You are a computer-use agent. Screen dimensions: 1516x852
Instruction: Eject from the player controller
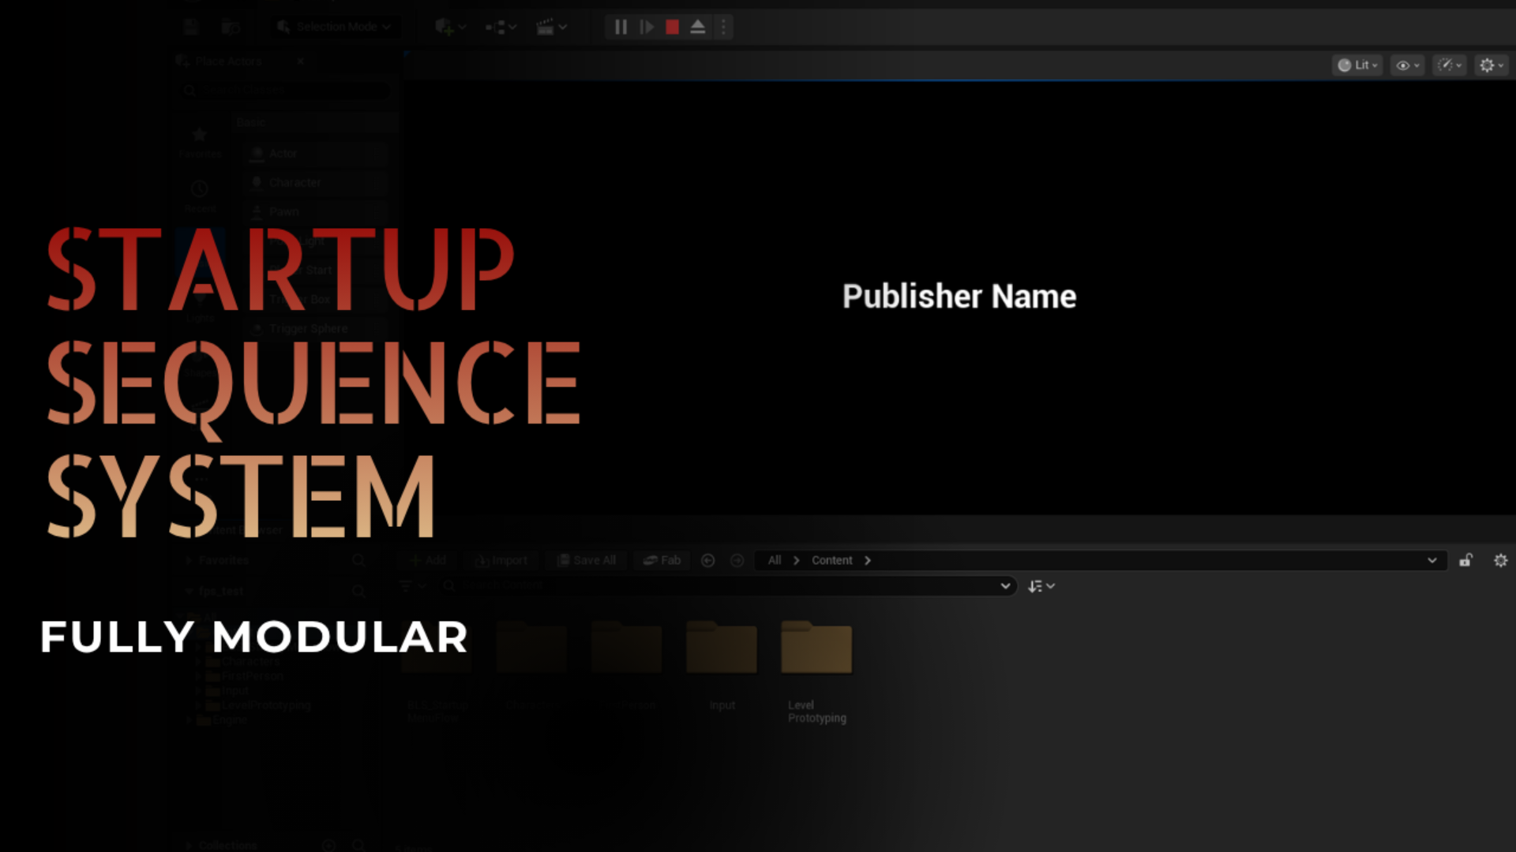pos(697,28)
